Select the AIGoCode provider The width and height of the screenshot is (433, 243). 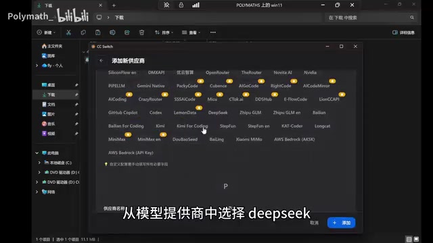coord(248,86)
